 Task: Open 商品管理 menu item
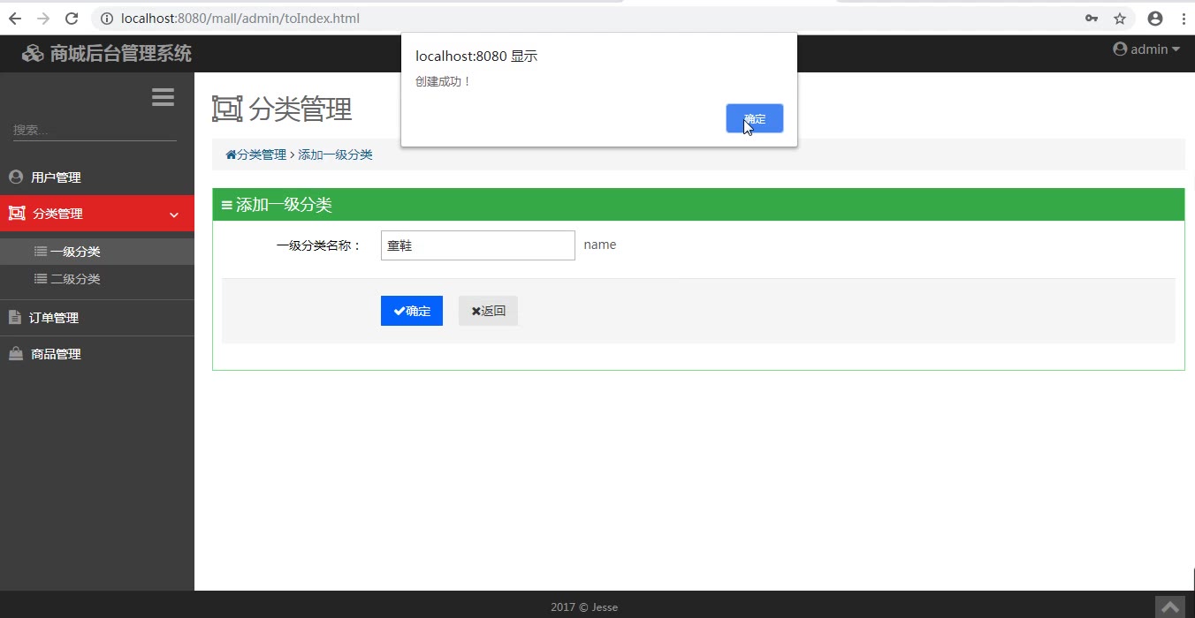point(97,354)
